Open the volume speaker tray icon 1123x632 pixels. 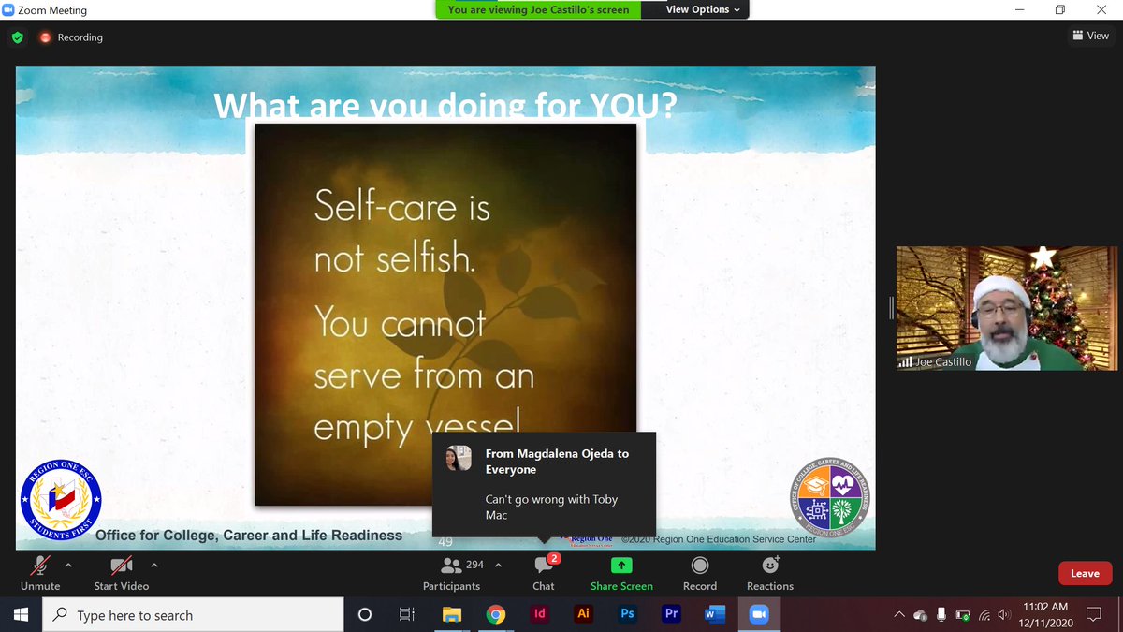[1003, 615]
